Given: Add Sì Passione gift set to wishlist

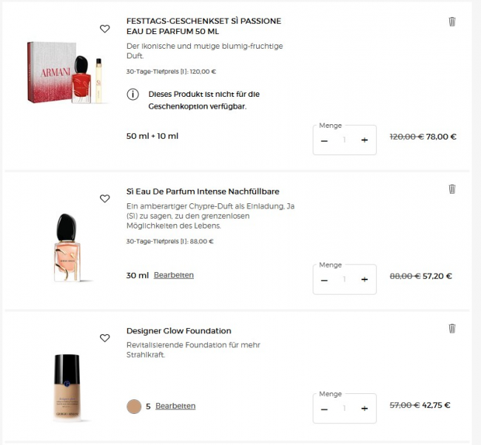Looking at the screenshot, I should click(104, 29).
